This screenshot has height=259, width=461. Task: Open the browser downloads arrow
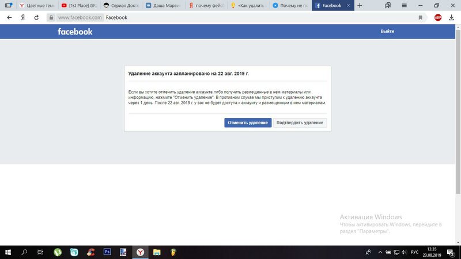pos(451,18)
